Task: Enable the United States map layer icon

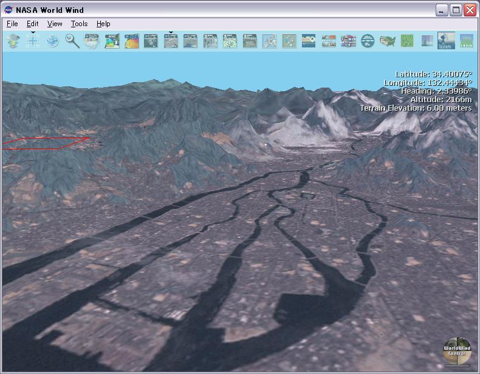Action: tap(387, 41)
